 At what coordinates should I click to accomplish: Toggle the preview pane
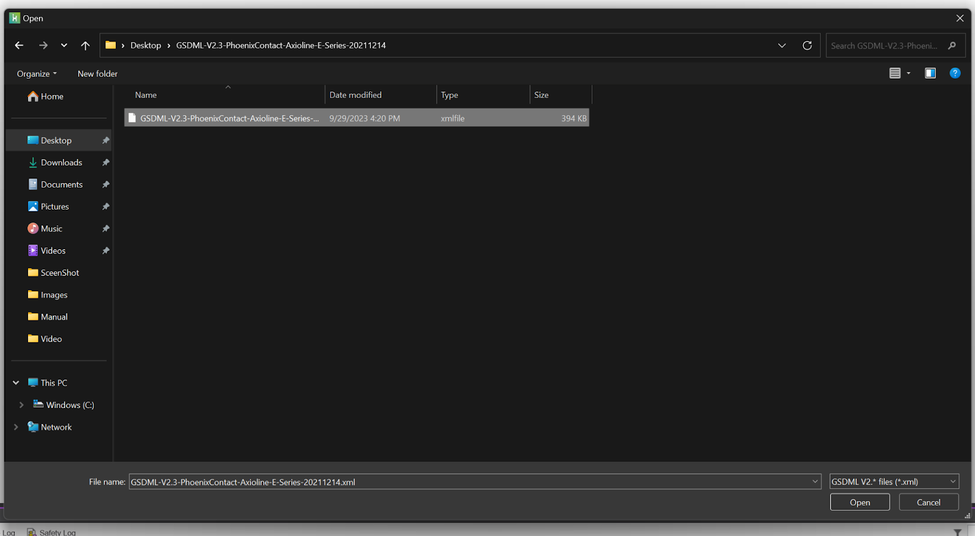[930, 73]
